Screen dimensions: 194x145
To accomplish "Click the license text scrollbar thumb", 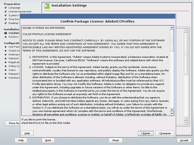I will click(x=172, y=40).
